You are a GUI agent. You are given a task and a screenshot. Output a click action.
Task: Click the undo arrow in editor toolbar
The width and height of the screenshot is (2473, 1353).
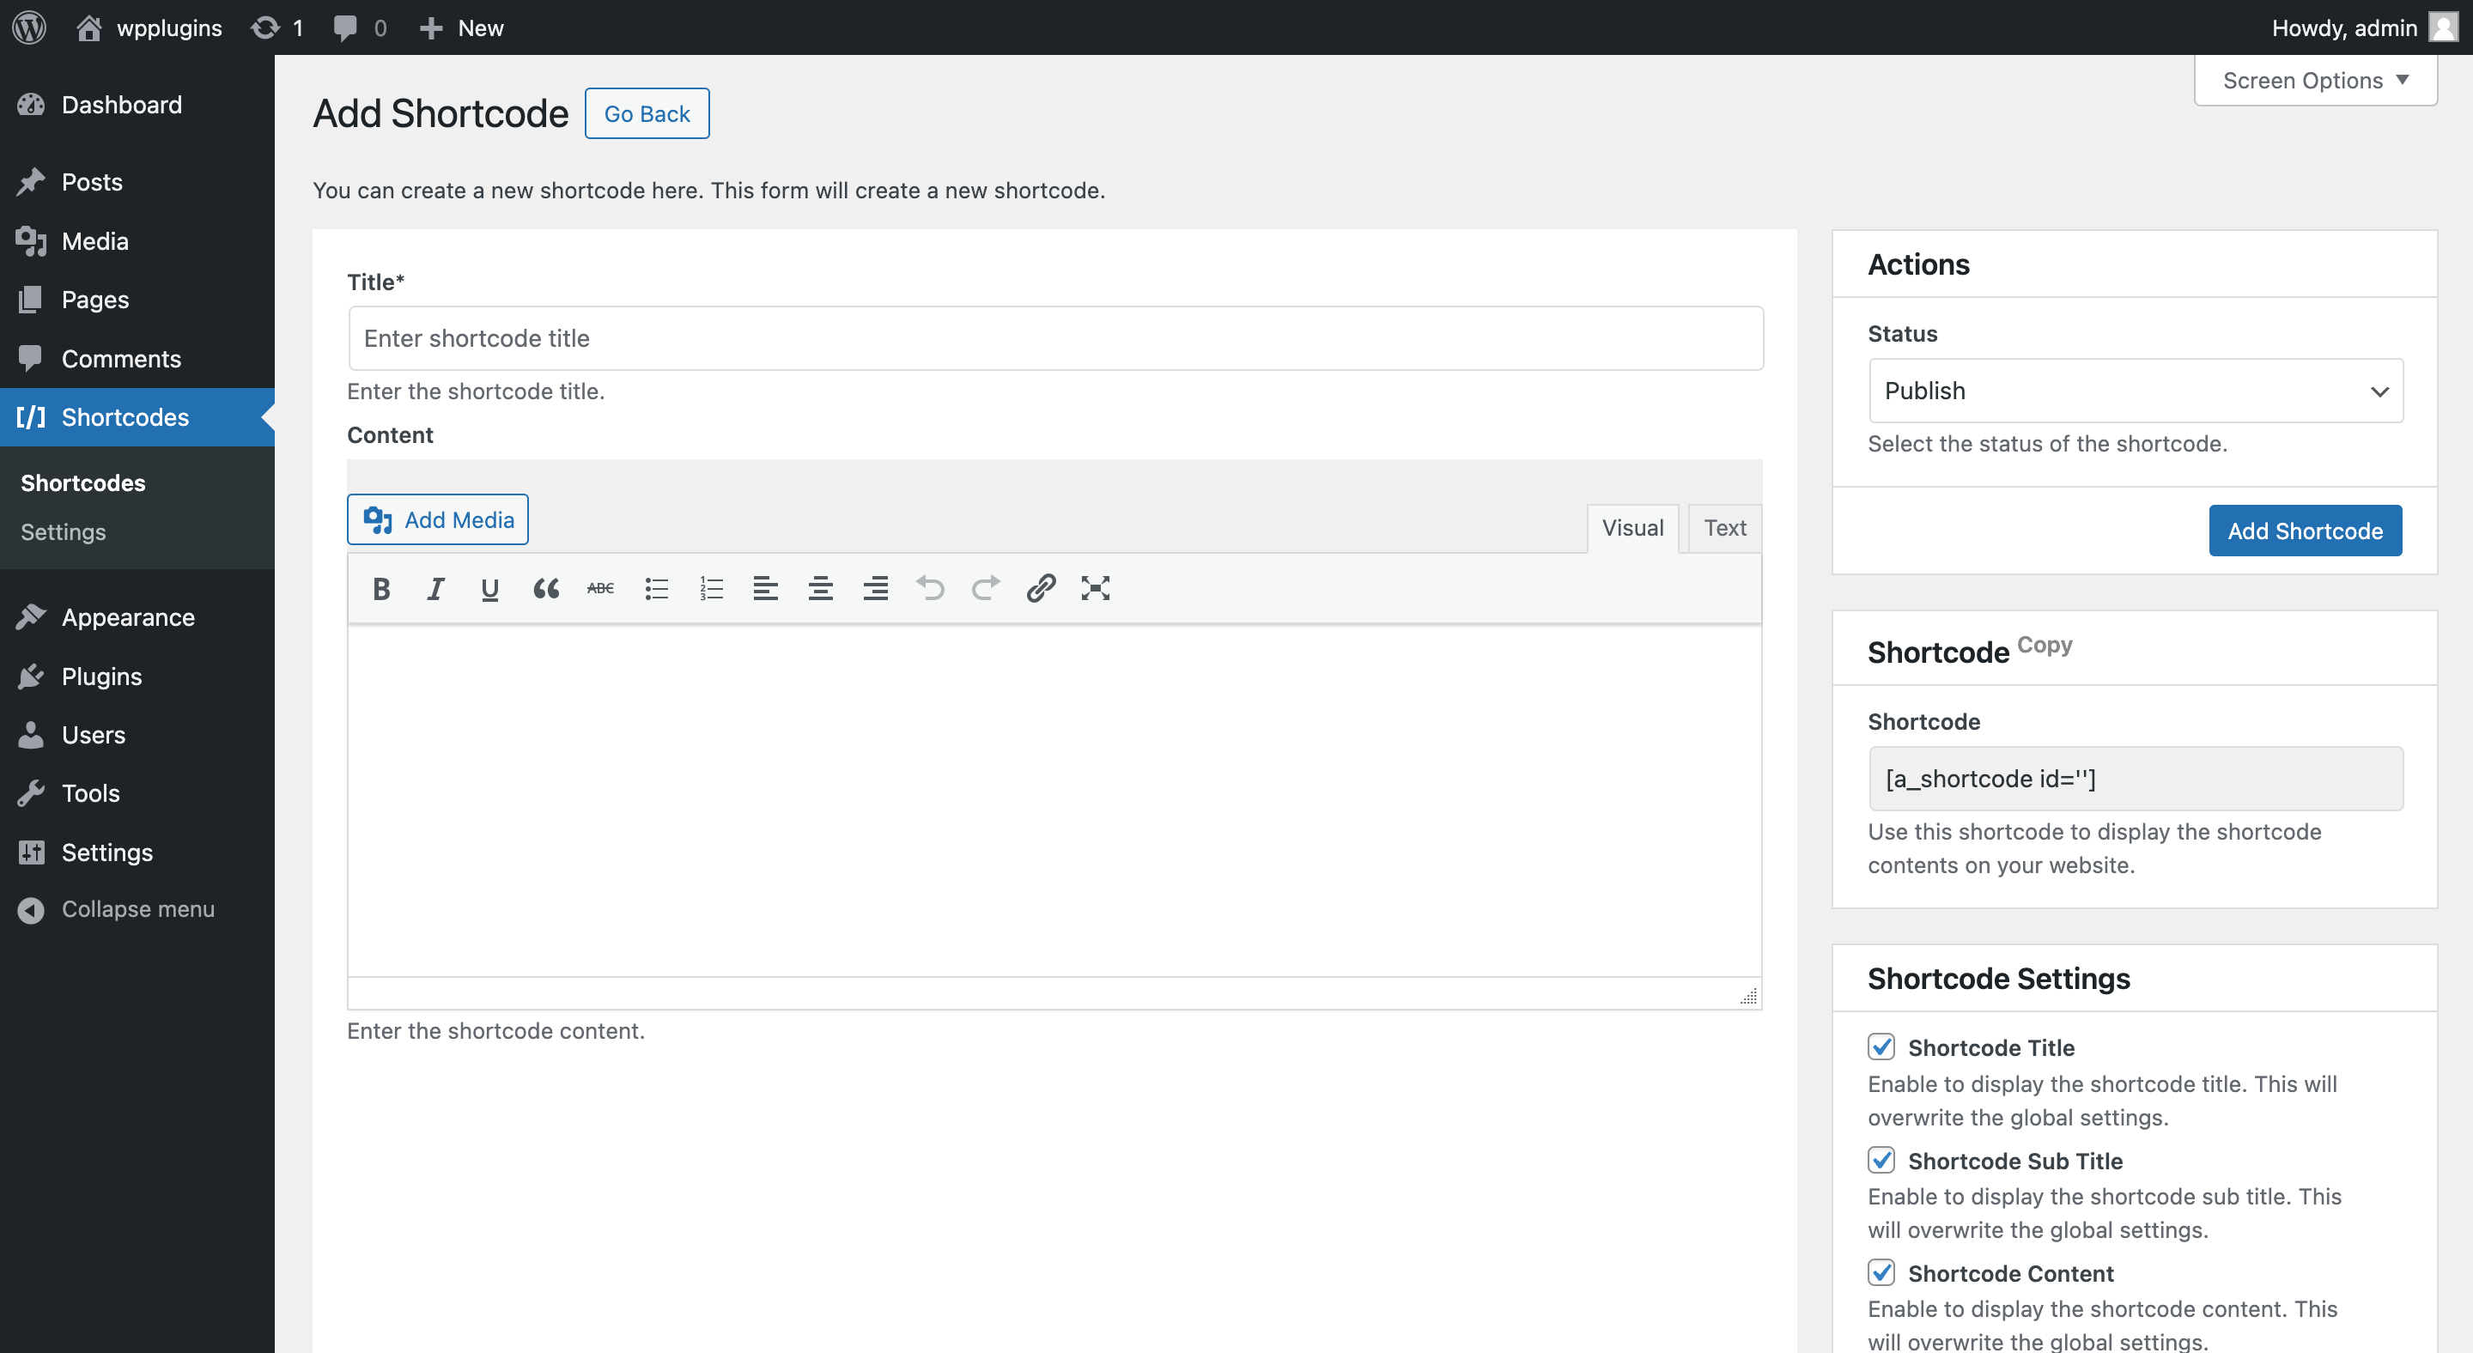[929, 588]
